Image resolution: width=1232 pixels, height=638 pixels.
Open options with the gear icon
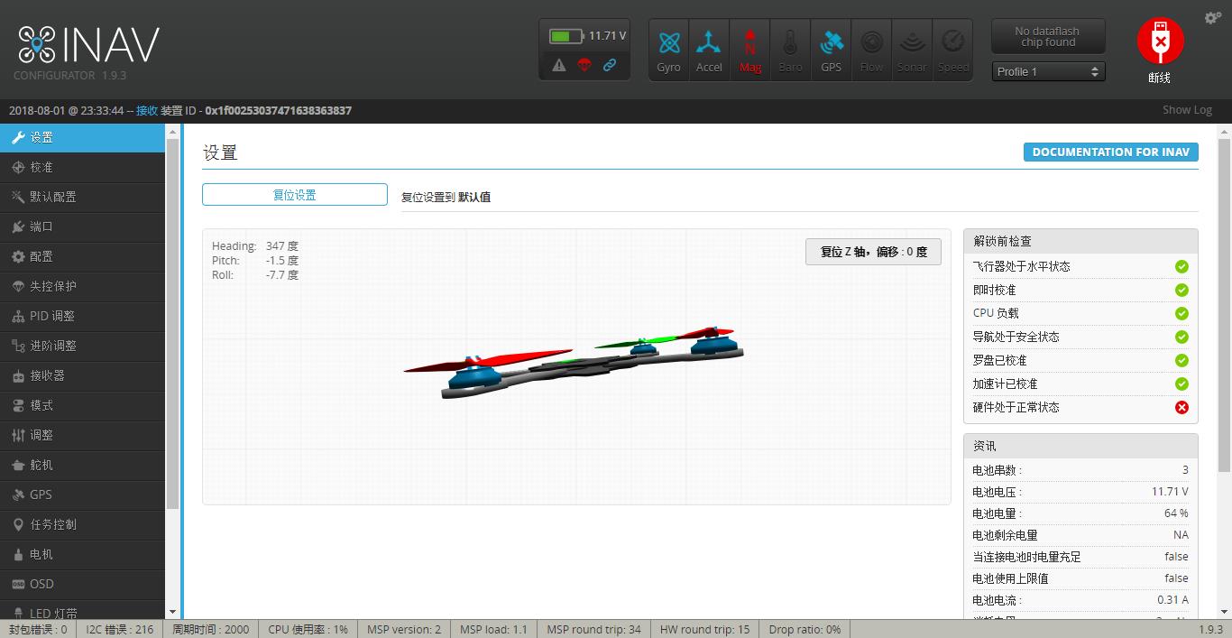coord(1213,17)
